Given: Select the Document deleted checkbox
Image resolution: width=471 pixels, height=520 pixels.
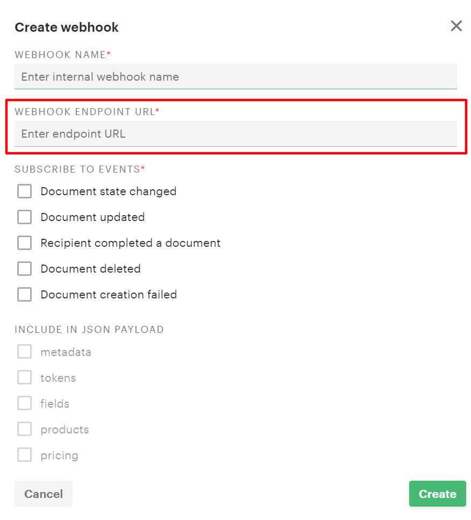Looking at the screenshot, I should 25,269.
